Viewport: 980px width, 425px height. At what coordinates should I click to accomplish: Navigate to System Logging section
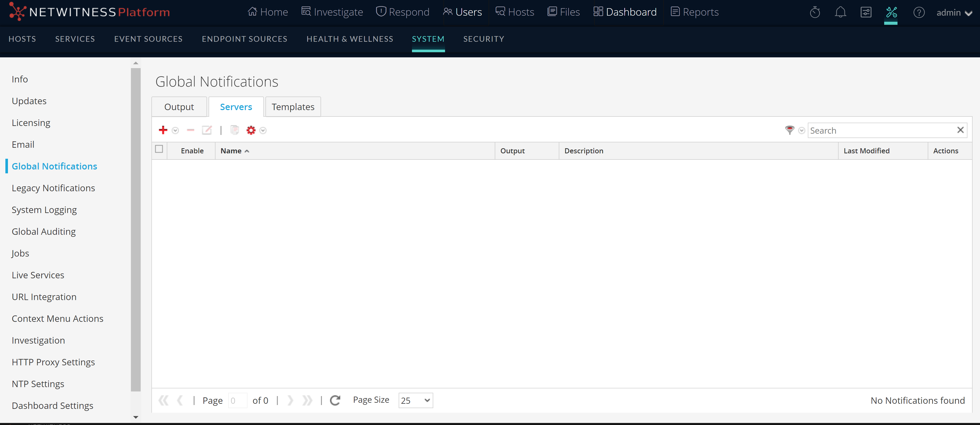[44, 209]
